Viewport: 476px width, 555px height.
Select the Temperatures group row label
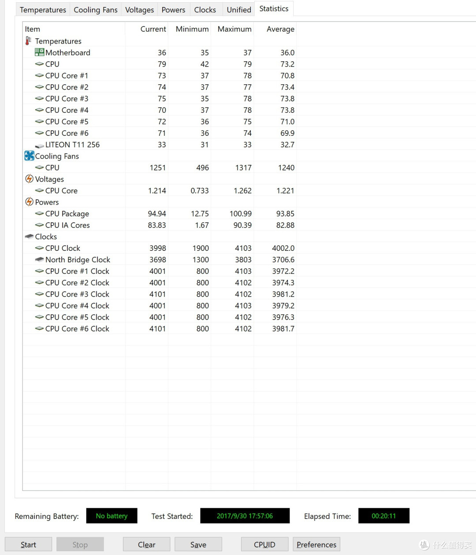click(58, 41)
